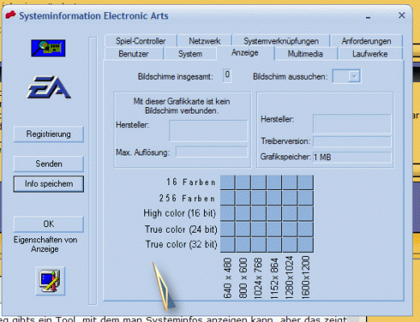
Task: Open the Multimedia tab
Action: 306,54
